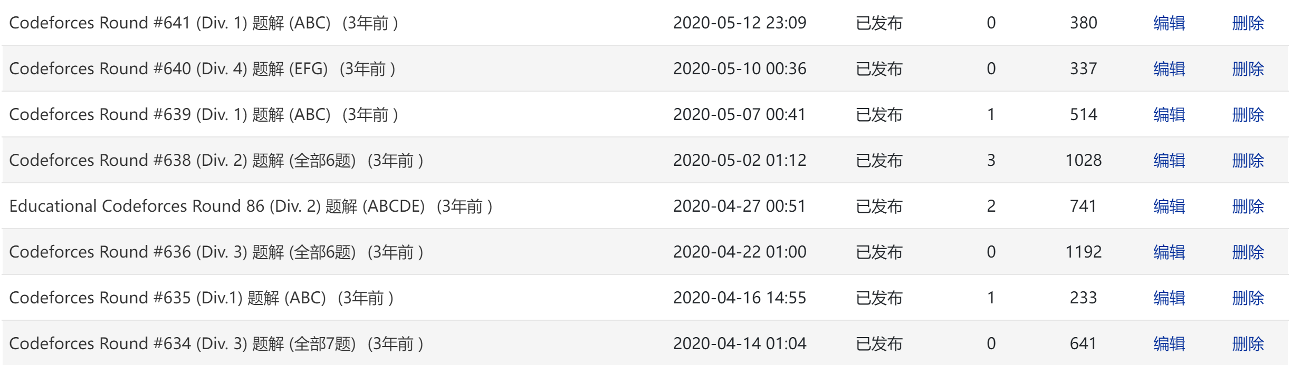Viewport: 1291px width, 365px height.
Task: Open editor for Round #639 (Div. 1) entry
Action: (x=1169, y=115)
